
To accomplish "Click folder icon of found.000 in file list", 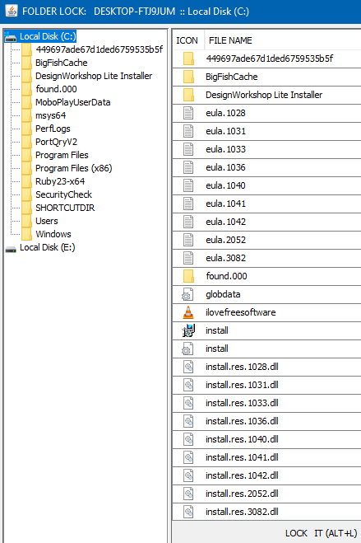I will pos(188,276).
